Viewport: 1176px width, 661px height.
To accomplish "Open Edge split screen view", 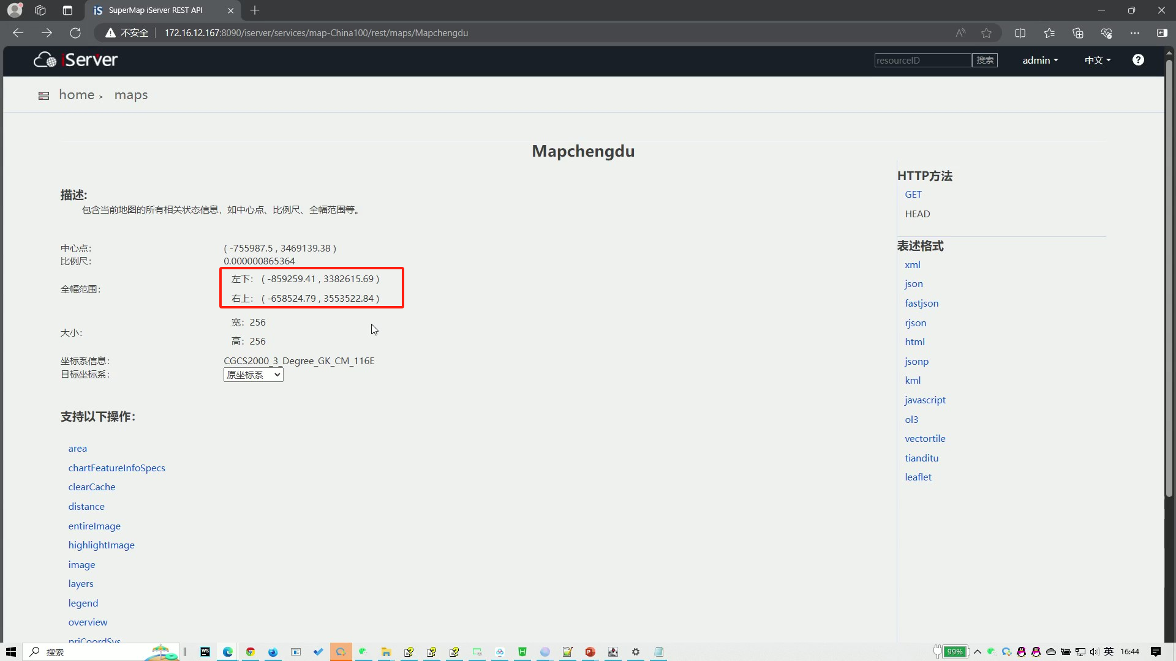I will click(1020, 33).
